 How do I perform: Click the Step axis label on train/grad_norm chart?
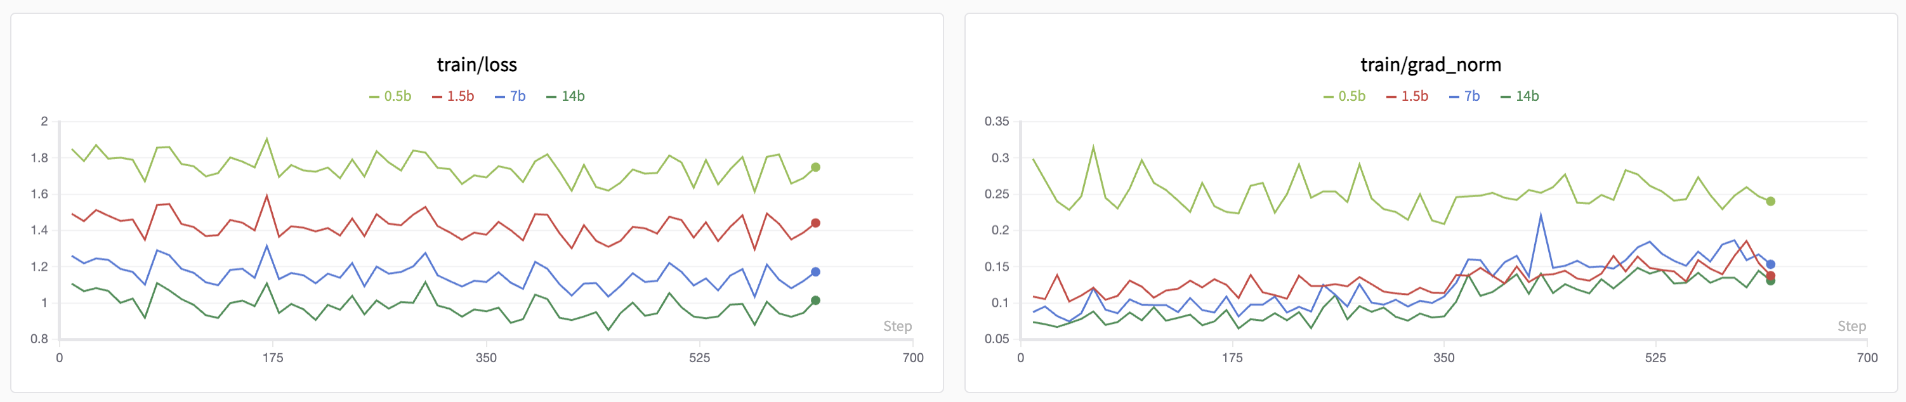click(1852, 327)
